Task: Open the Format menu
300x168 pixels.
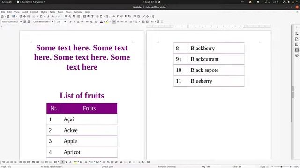Action: (34, 12)
